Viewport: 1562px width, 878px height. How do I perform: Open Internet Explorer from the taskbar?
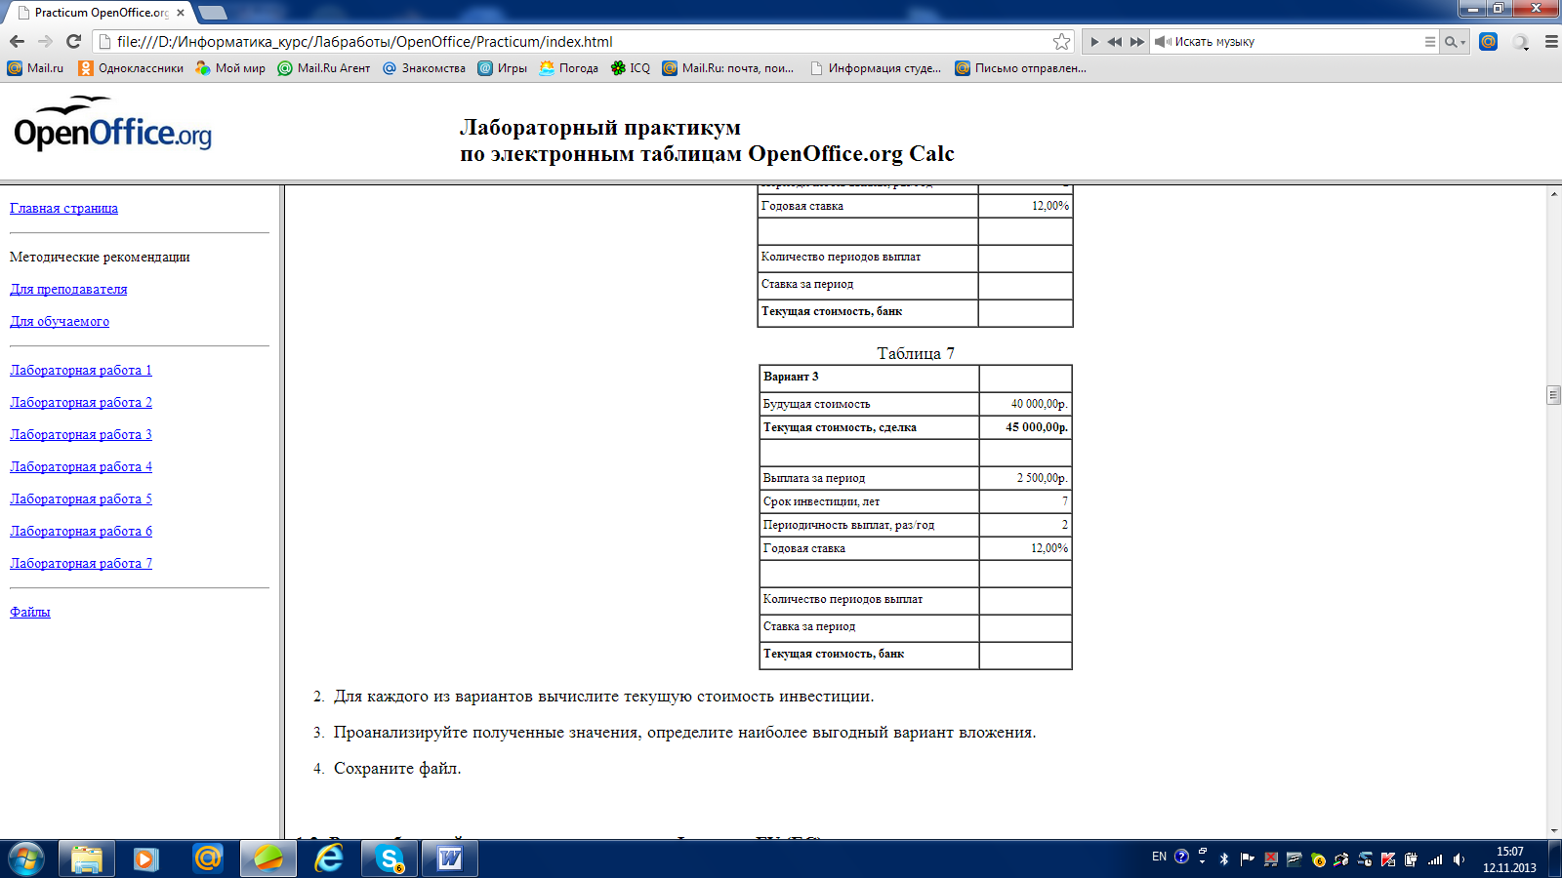coord(329,858)
